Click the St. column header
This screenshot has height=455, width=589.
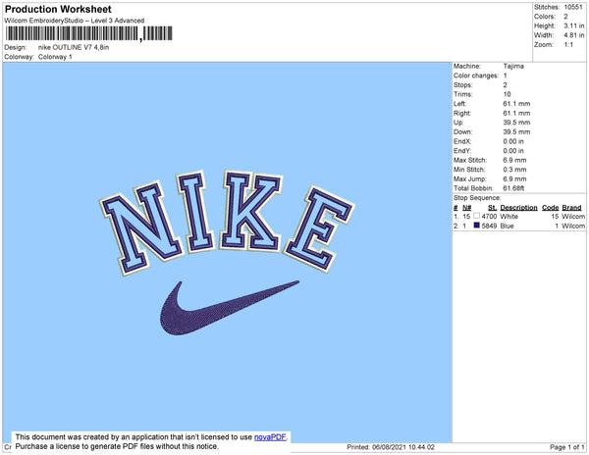[x=492, y=208]
